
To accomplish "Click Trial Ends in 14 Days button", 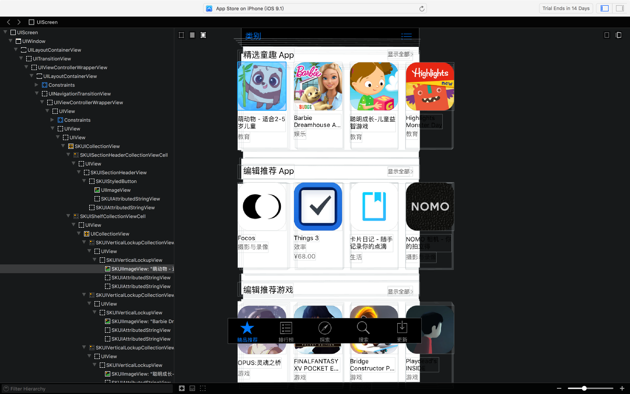I will coord(566,8).
